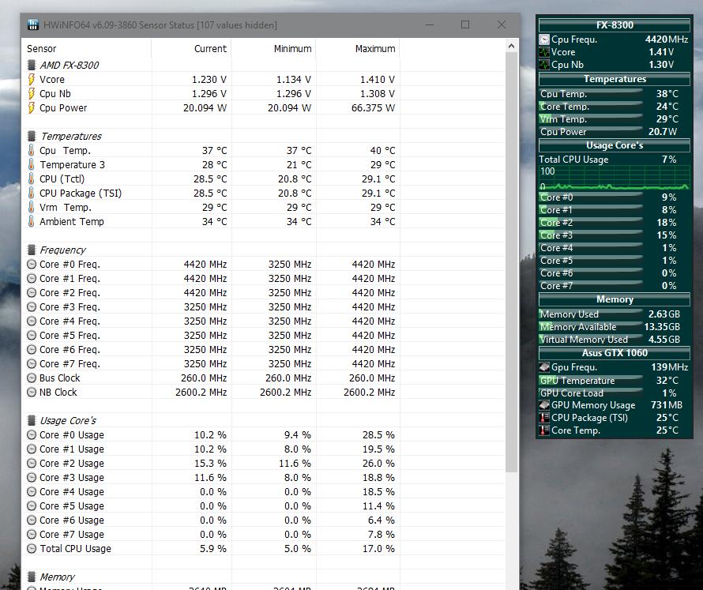The image size is (703, 590).
Task: Click the icon beside Total CPU Usage row
Action: coord(32,548)
